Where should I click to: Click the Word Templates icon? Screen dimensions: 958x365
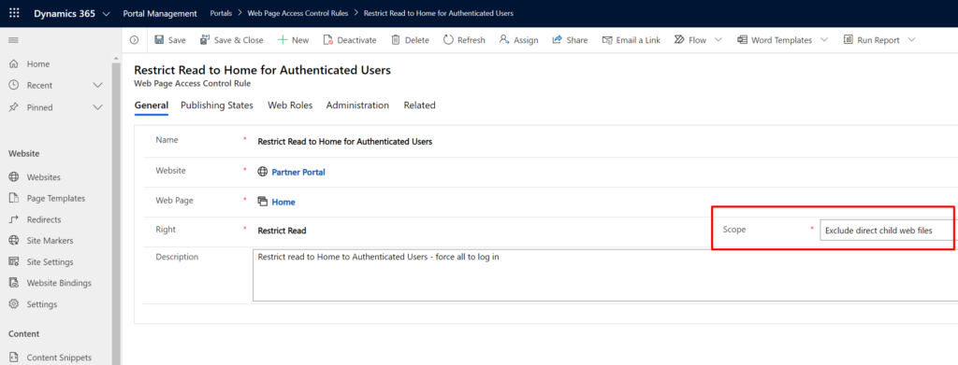coord(742,40)
